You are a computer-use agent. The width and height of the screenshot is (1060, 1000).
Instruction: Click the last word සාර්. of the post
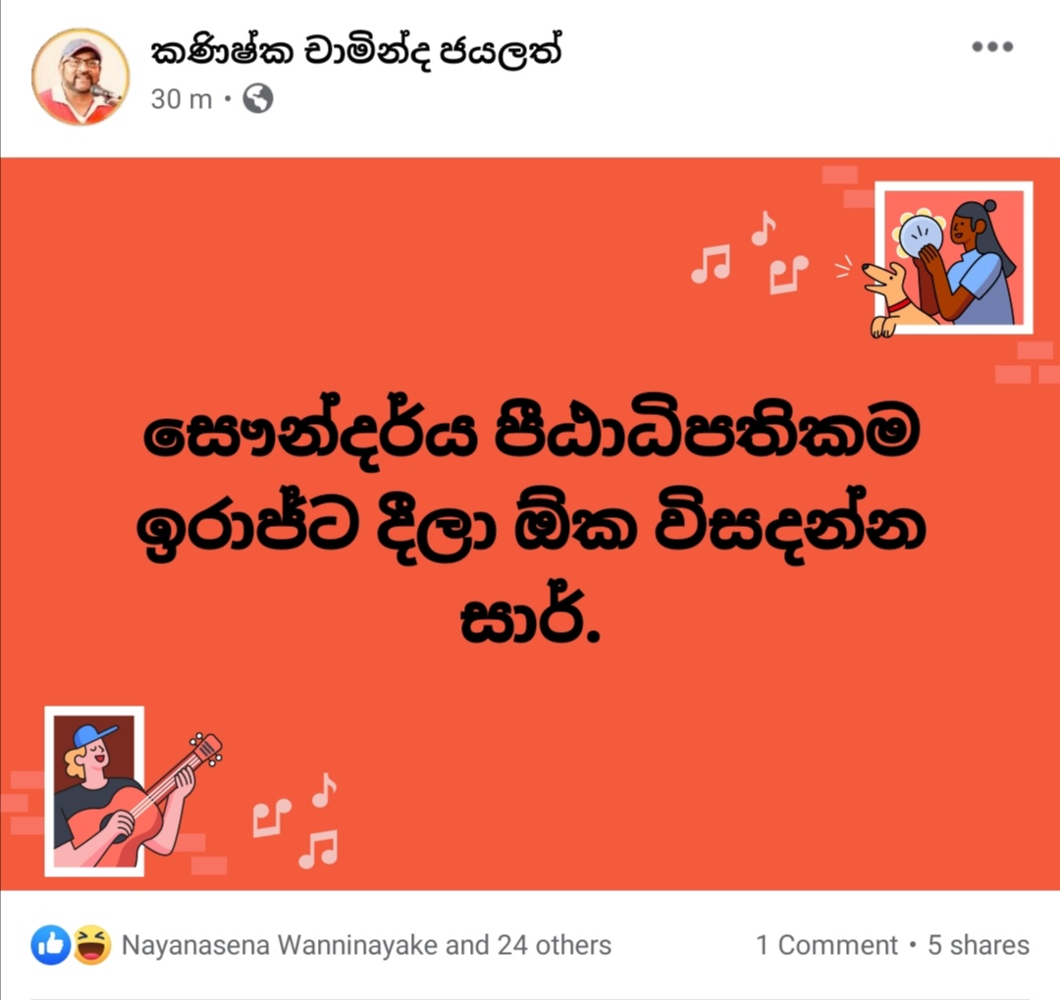(531, 616)
